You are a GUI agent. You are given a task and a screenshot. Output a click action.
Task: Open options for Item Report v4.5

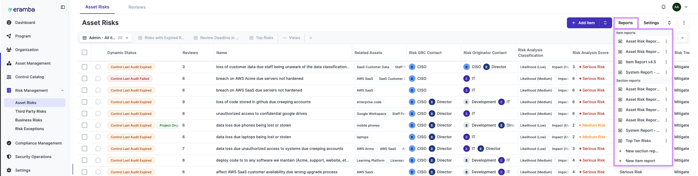(x=666, y=62)
